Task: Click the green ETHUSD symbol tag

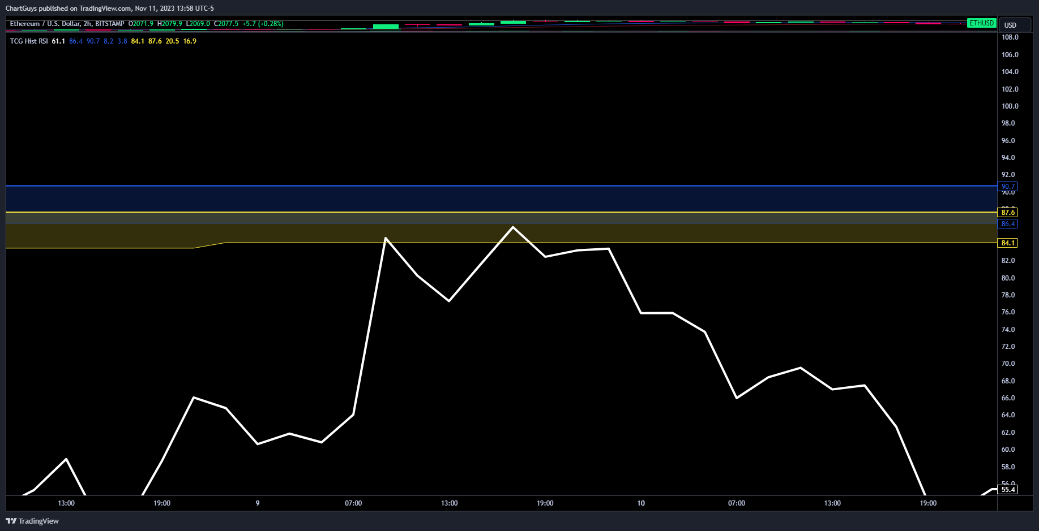Action: (981, 23)
